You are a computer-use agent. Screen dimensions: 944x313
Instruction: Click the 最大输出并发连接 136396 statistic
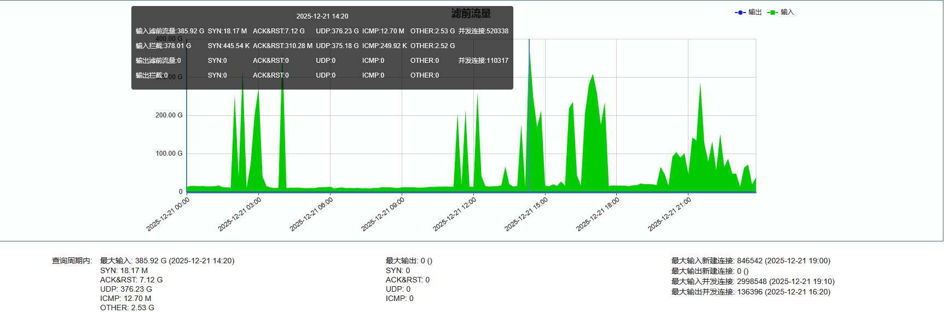click(x=750, y=292)
